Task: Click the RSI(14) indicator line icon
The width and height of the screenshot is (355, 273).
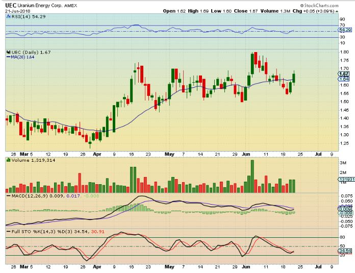Action: click(x=8, y=16)
